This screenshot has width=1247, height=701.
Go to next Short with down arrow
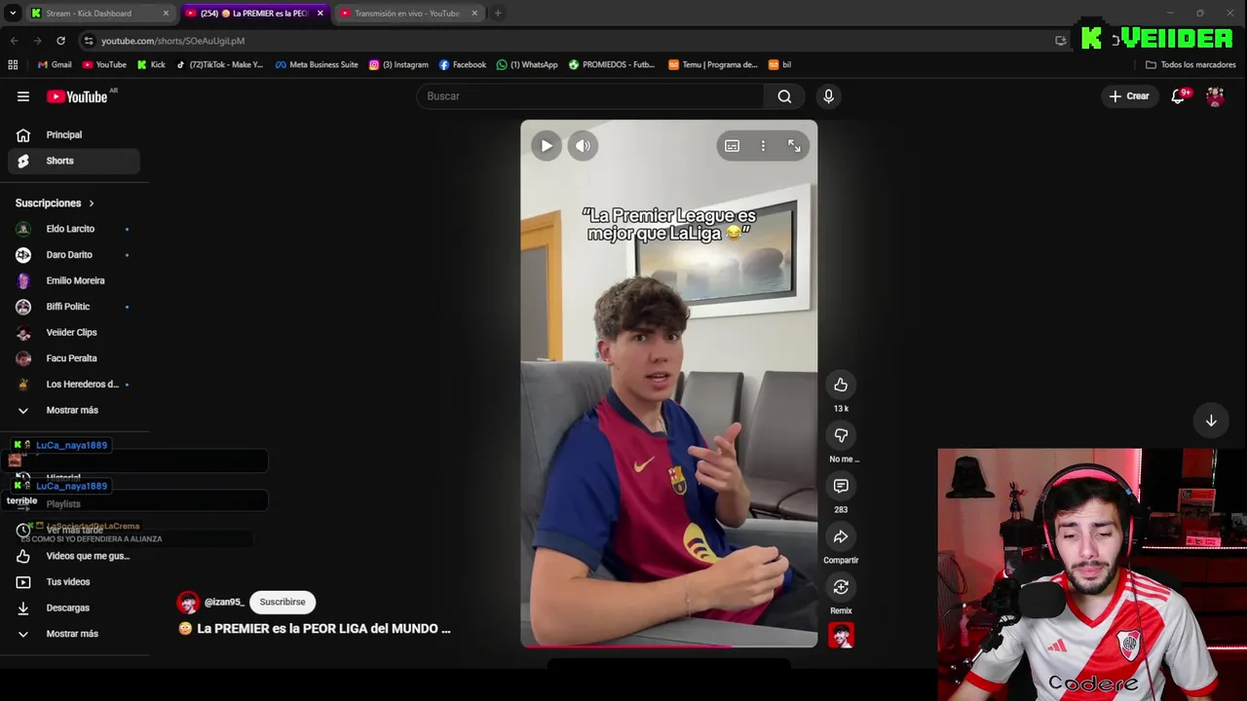click(x=1211, y=421)
